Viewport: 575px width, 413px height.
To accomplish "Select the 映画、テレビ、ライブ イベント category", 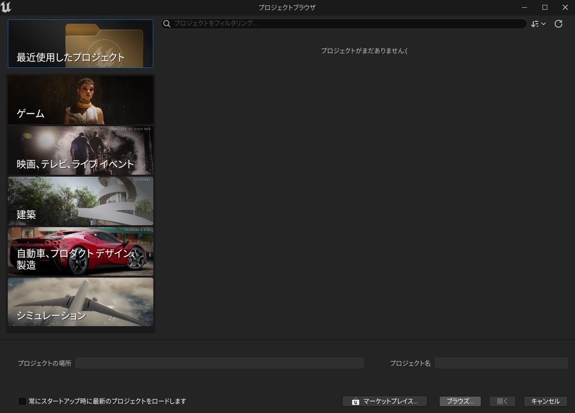I will (80, 150).
